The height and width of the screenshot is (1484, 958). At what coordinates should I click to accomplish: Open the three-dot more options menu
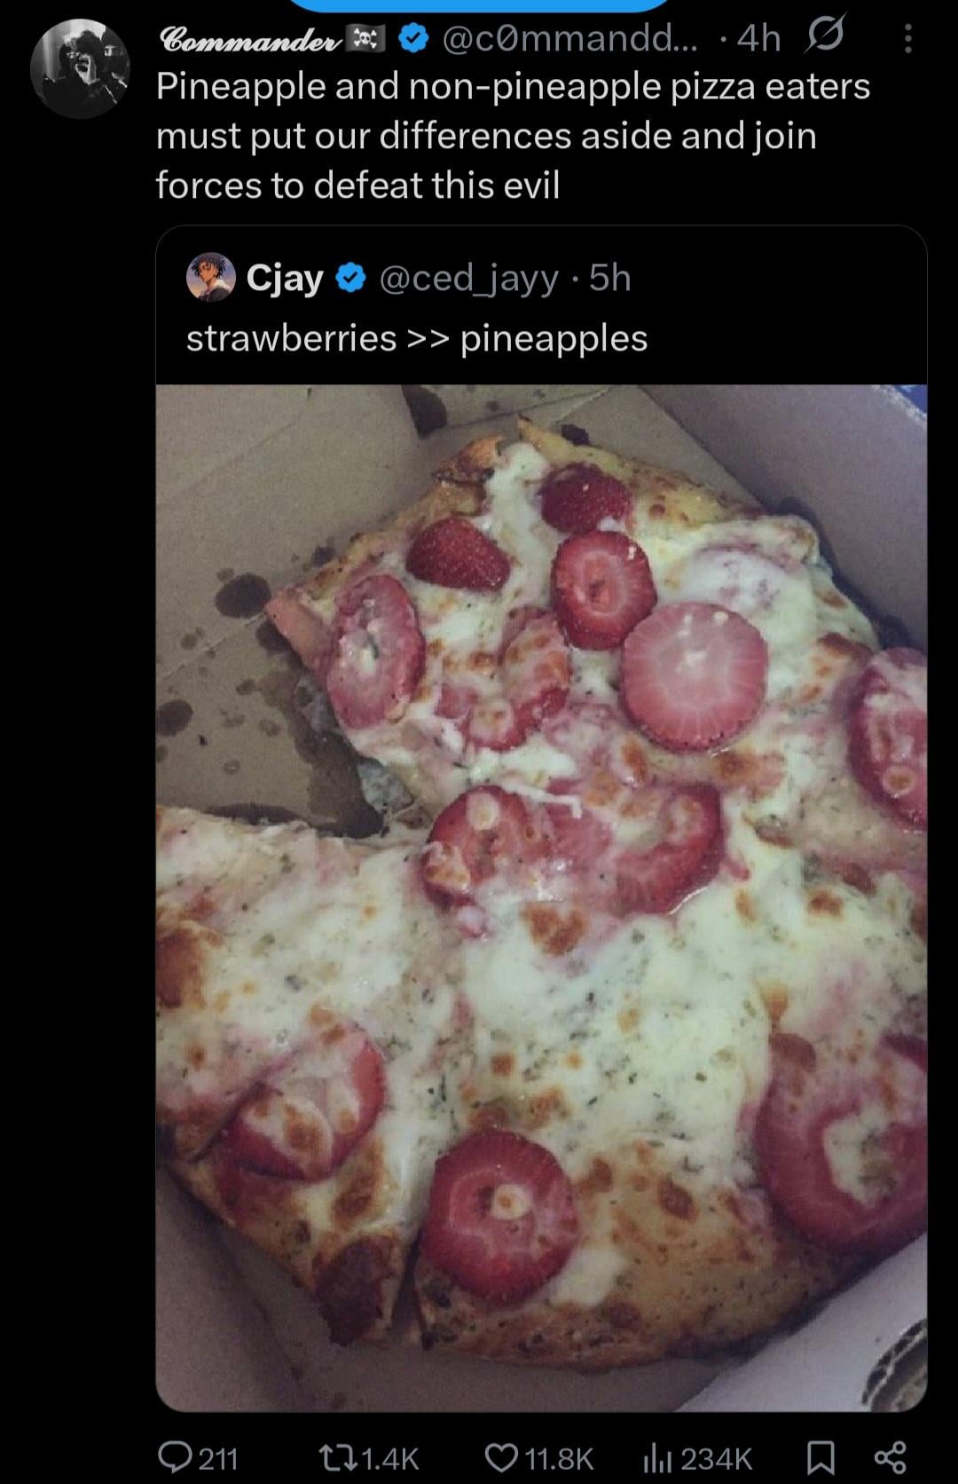907,38
